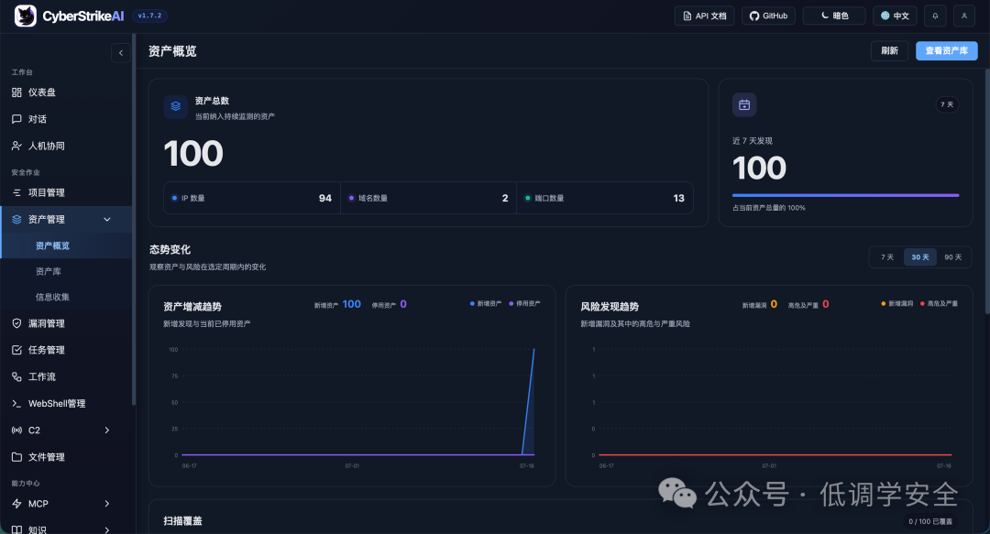990x534 pixels.
Task: Click the C2 broadcast icon
Action: tap(17, 430)
